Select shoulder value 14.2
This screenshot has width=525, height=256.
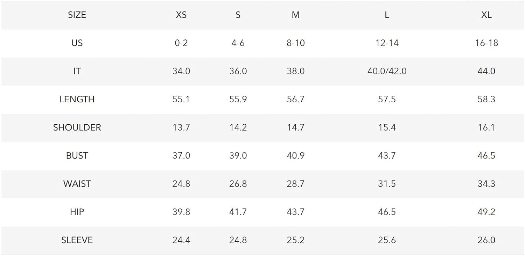(x=238, y=127)
